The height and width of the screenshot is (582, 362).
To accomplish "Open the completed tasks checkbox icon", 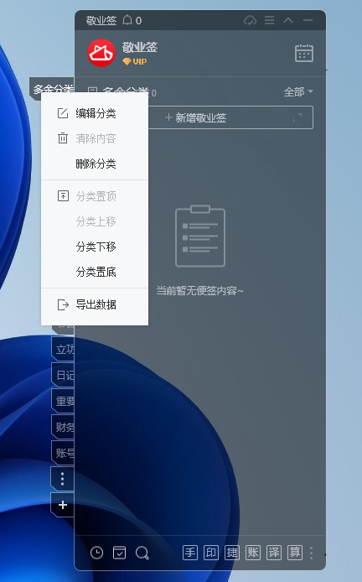I will [x=120, y=553].
